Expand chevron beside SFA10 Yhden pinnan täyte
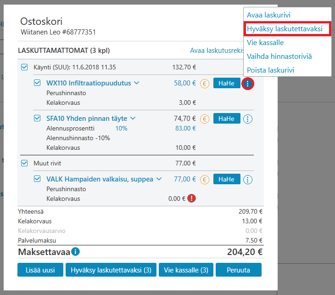 pyautogui.click(x=133, y=118)
